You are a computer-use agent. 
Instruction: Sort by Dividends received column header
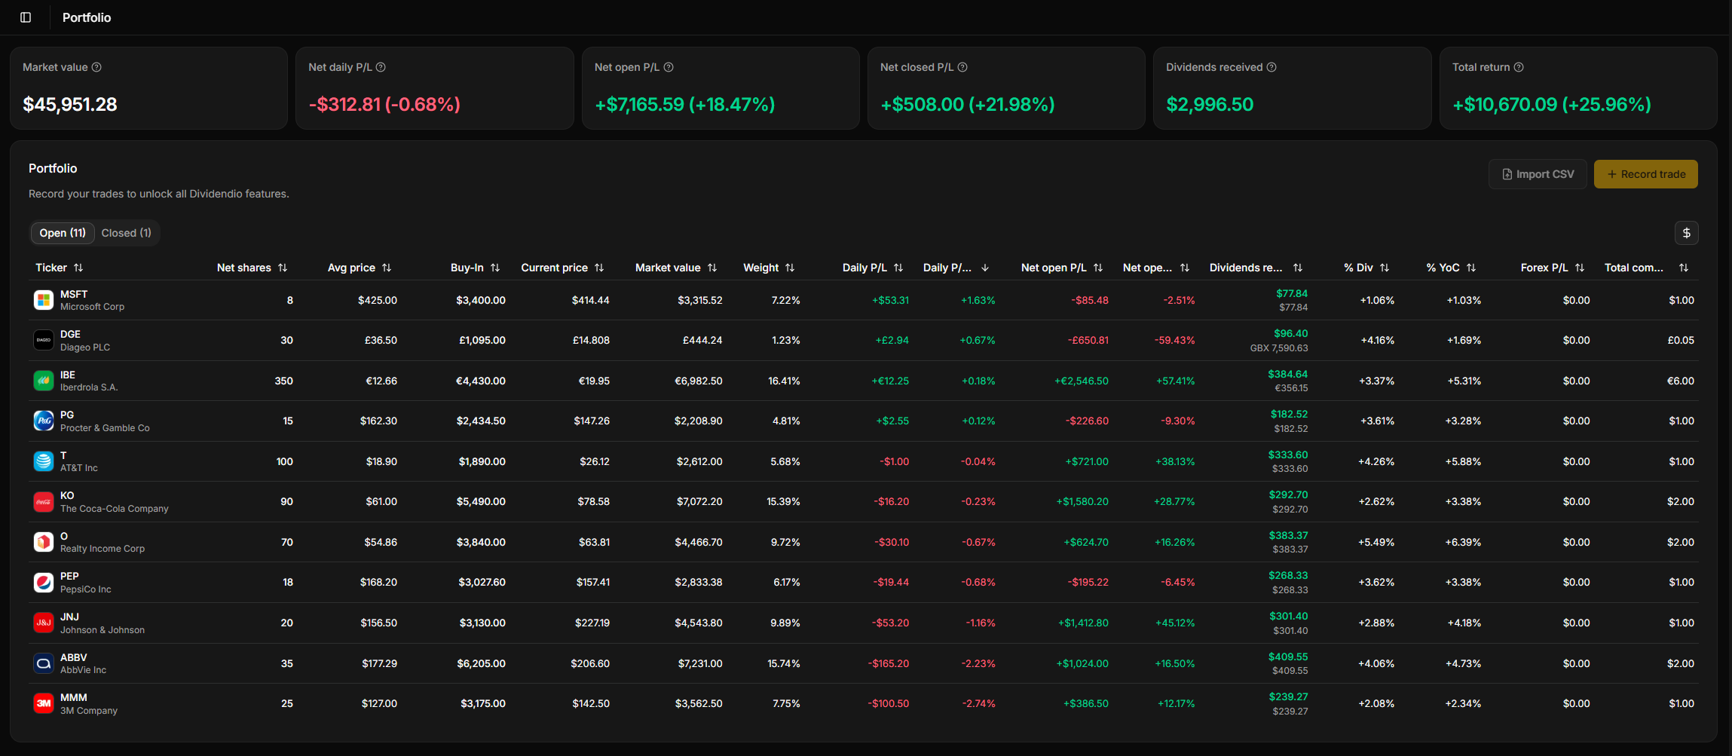coord(1256,268)
